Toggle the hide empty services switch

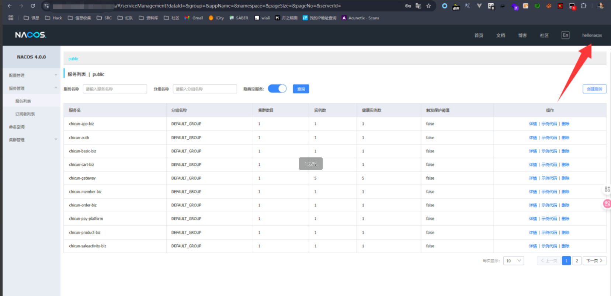coord(277,89)
